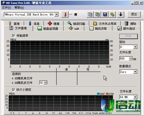Click the 4 KB随机多文件 row label
The image size is (144, 116).
click(22, 83)
